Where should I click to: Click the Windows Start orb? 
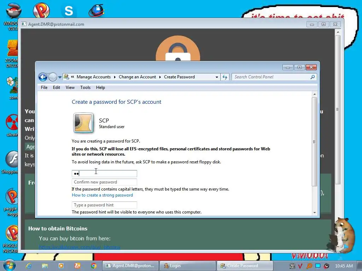(x=10, y=265)
